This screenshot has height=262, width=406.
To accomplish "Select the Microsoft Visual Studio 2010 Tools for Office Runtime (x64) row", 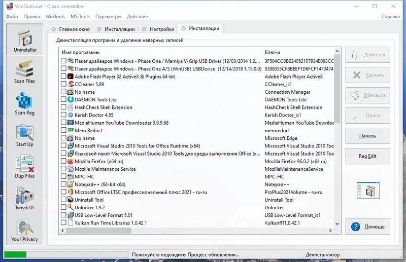I will (197, 146).
